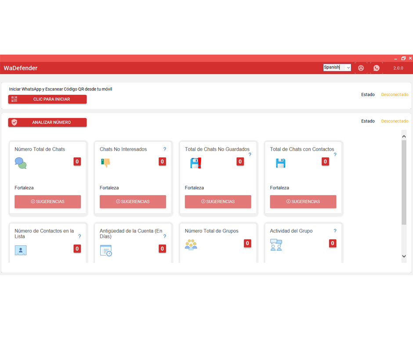
Task: Click the vertical scrollbar thumb
Action: tap(404, 182)
